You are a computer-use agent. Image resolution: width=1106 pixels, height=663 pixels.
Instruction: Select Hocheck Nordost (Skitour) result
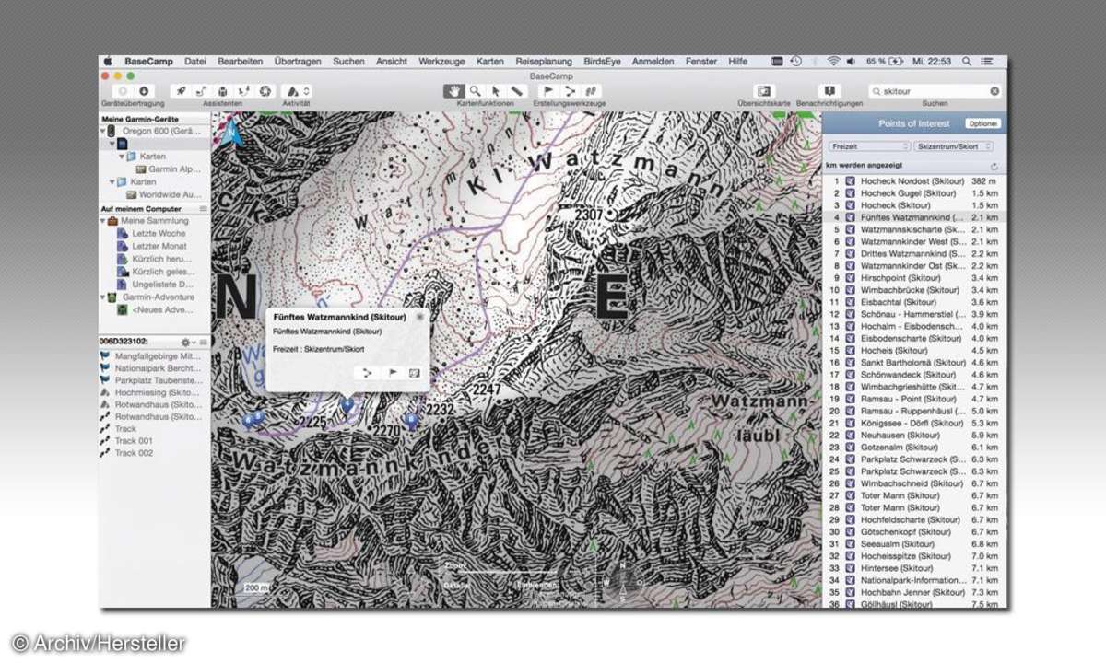(912, 181)
